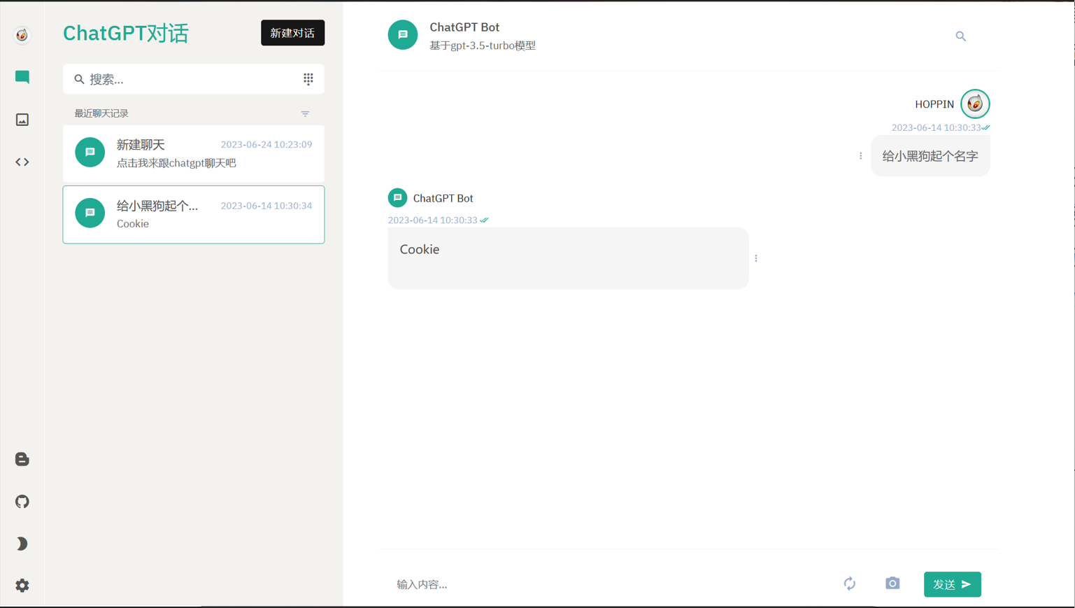Click the refresh/regenerate icon
The height and width of the screenshot is (608, 1075).
850,584
